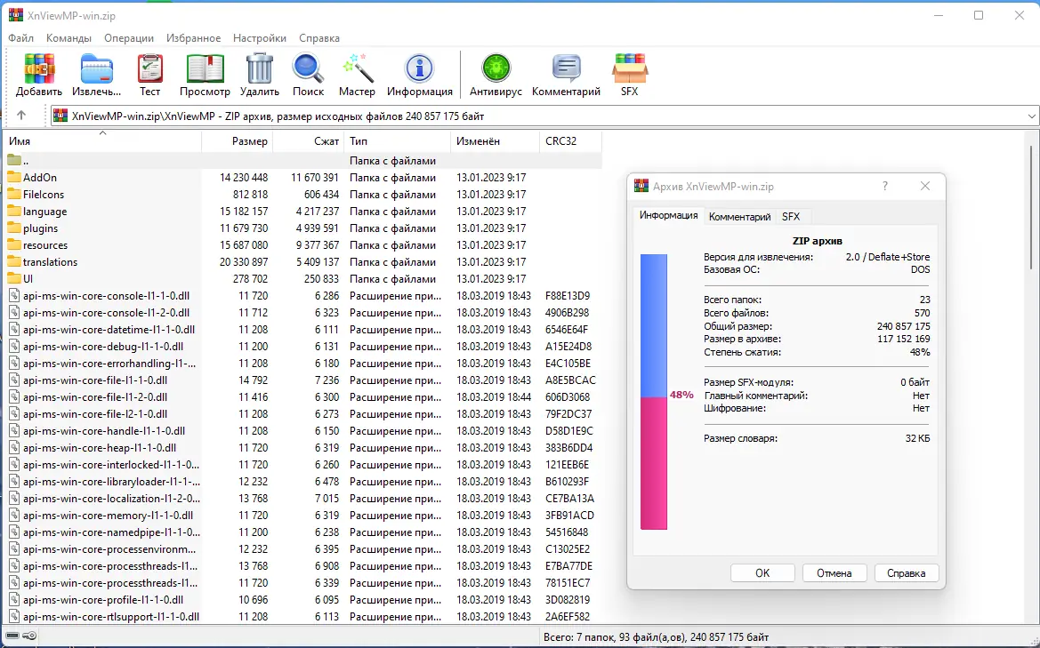Click CRC32 value 606D3068

click(x=567, y=396)
